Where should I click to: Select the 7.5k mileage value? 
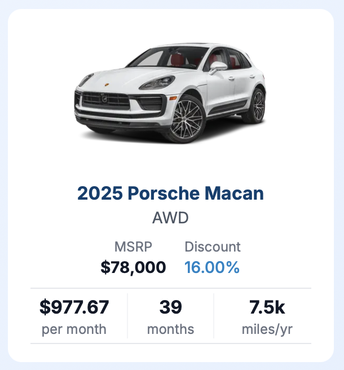coord(267,307)
